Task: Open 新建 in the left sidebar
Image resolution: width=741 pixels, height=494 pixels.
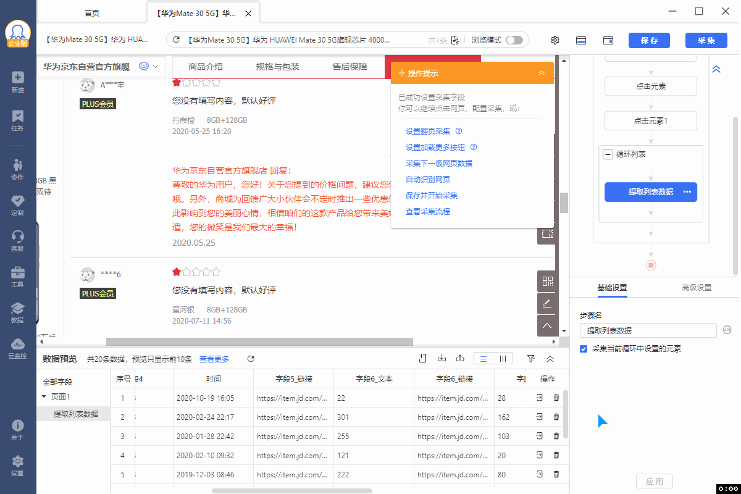Action: [18, 82]
